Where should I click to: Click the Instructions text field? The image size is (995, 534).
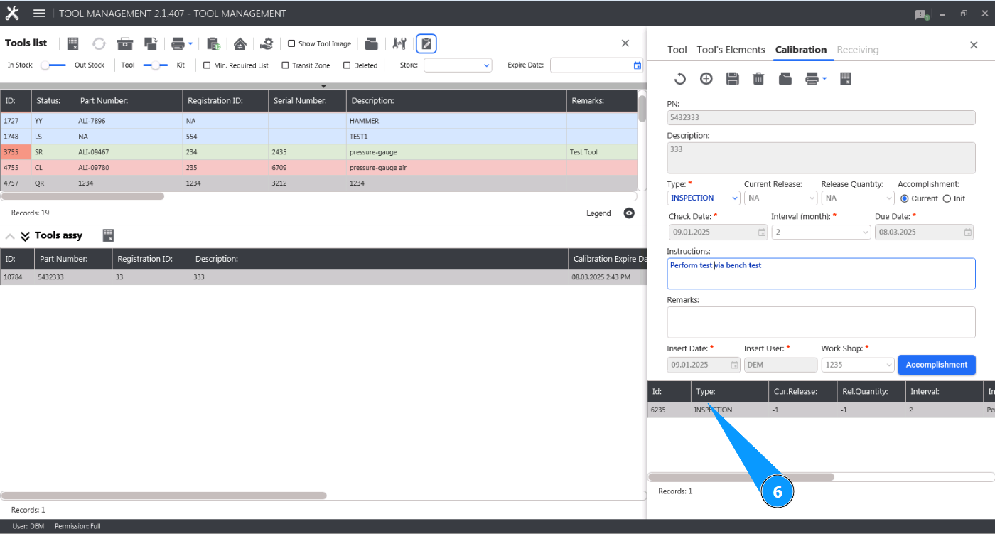pos(821,274)
